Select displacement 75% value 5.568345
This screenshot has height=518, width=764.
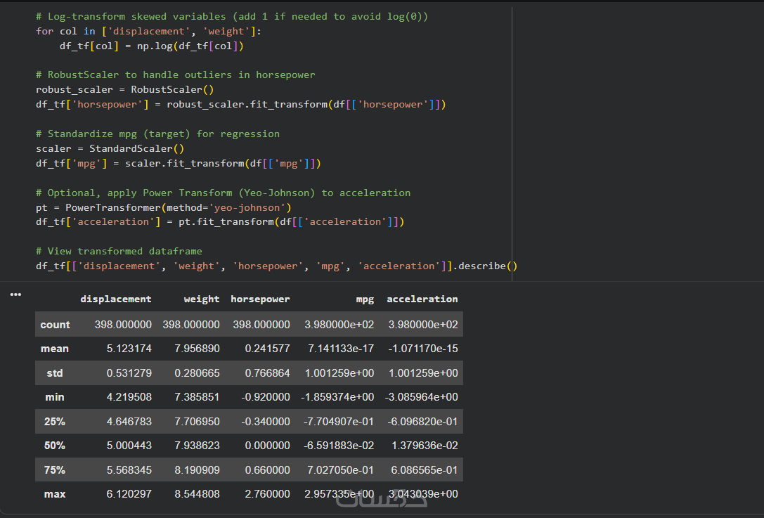pos(129,470)
